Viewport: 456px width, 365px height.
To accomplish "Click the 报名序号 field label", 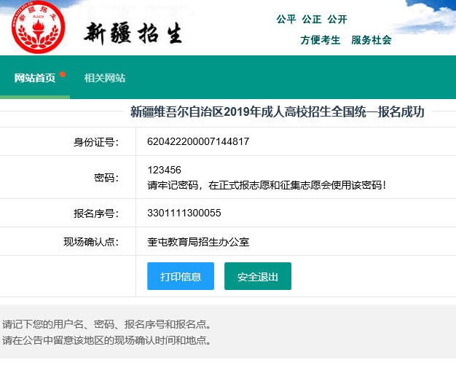I will tap(95, 213).
